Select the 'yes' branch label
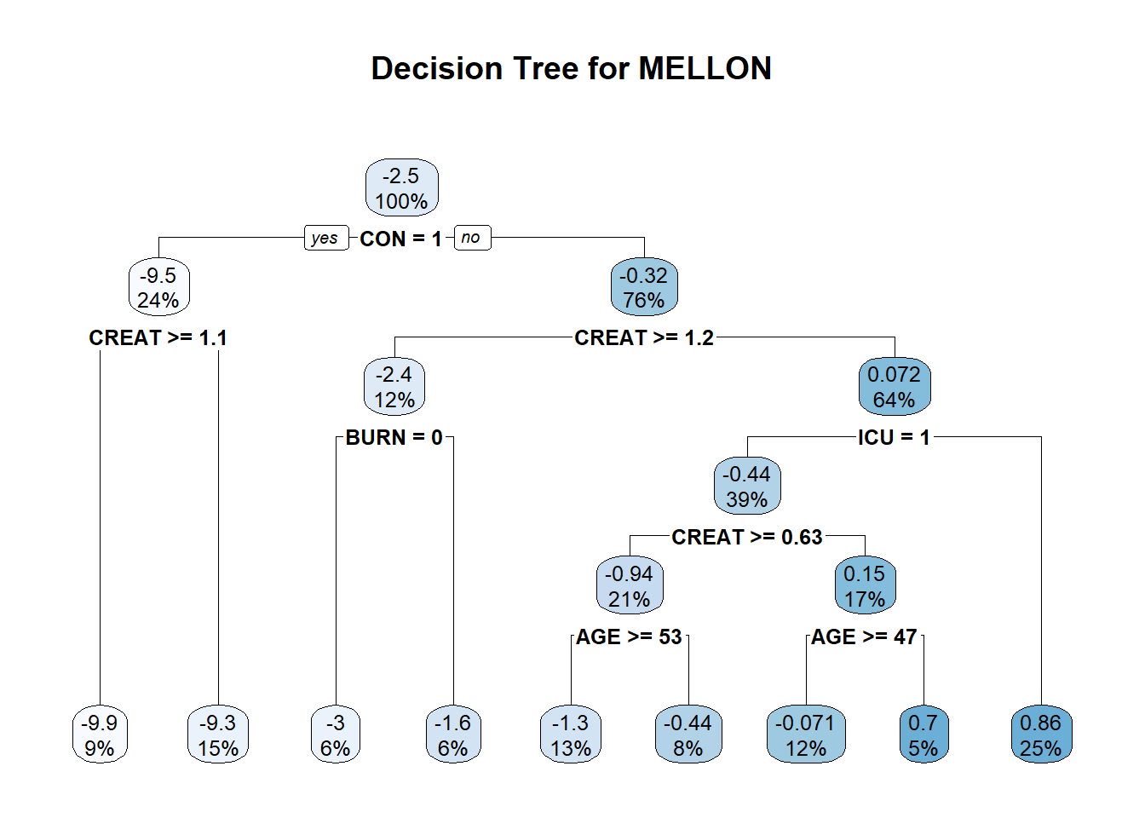This screenshot has height=818, width=1145. (x=325, y=238)
